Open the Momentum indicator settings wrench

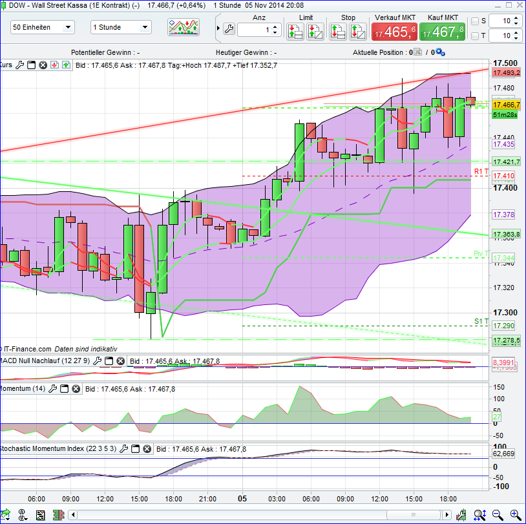[52, 388]
